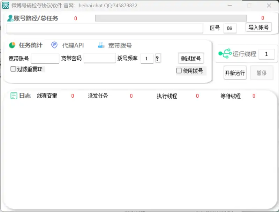Open the 代理API tab
Screen dimensions: 279x212
pyautogui.click(x=73, y=45)
